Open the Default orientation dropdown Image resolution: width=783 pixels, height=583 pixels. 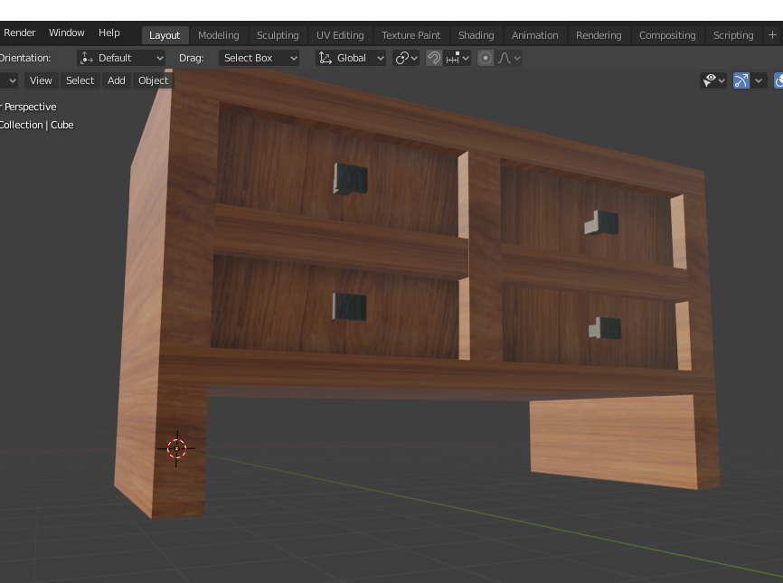pos(121,58)
